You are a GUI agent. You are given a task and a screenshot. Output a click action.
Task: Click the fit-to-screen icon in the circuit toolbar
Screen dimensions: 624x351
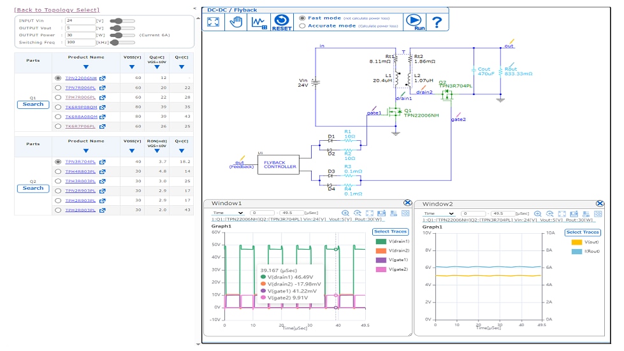coord(214,22)
